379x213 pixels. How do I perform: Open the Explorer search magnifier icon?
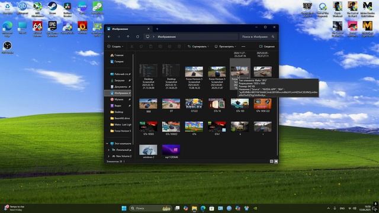[x=273, y=37]
